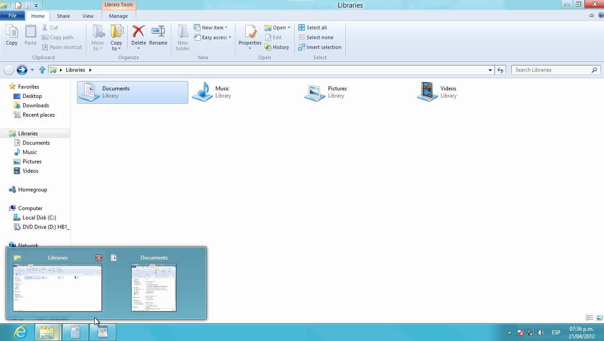Open the File menu tab
The height and width of the screenshot is (341, 604).
12,16
